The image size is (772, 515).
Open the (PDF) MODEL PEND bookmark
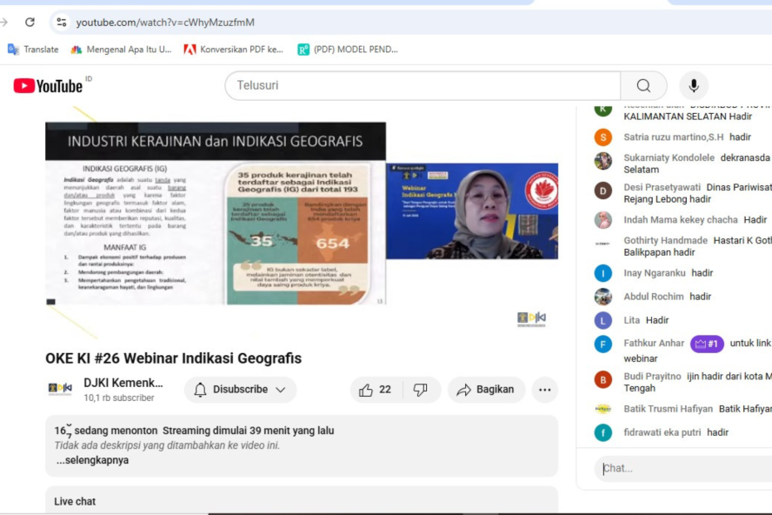pos(347,50)
